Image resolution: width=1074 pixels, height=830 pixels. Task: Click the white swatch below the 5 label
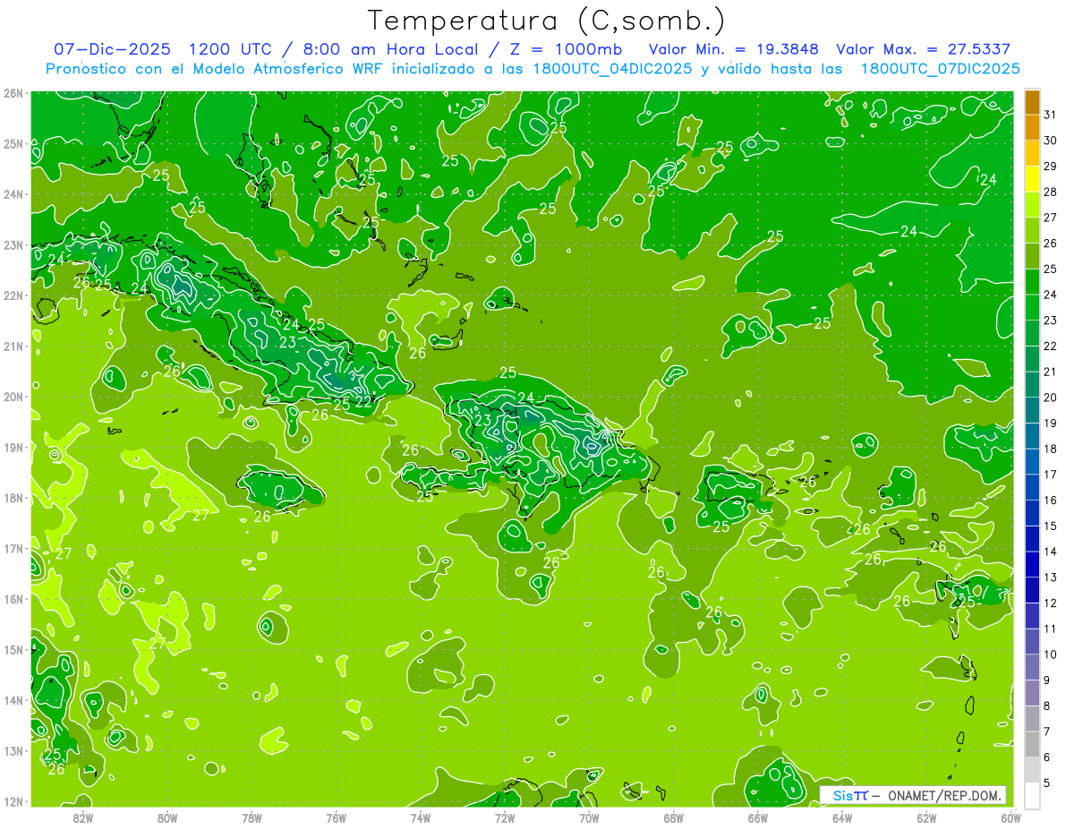pos(1032,795)
